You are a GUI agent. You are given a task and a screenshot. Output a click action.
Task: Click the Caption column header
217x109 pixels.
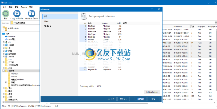tap(109, 23)
